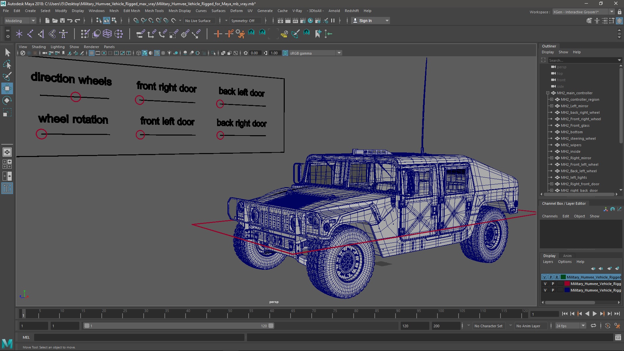Image resolution: width=624 pixels, height=351 pixels.
Task: Click the V-Ray menu item
Action: click(297, 10)
